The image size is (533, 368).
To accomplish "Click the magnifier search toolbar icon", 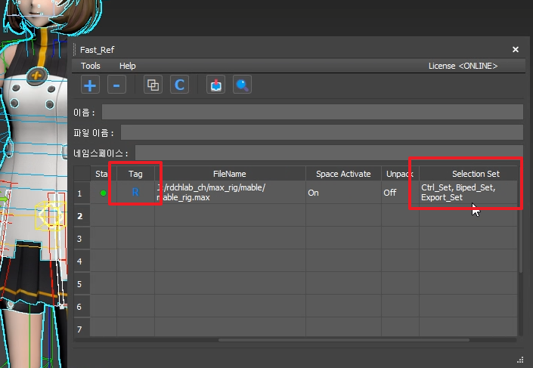I will (242, 85).
